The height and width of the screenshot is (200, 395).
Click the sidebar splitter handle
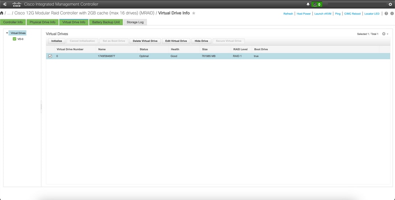[41, 107]
